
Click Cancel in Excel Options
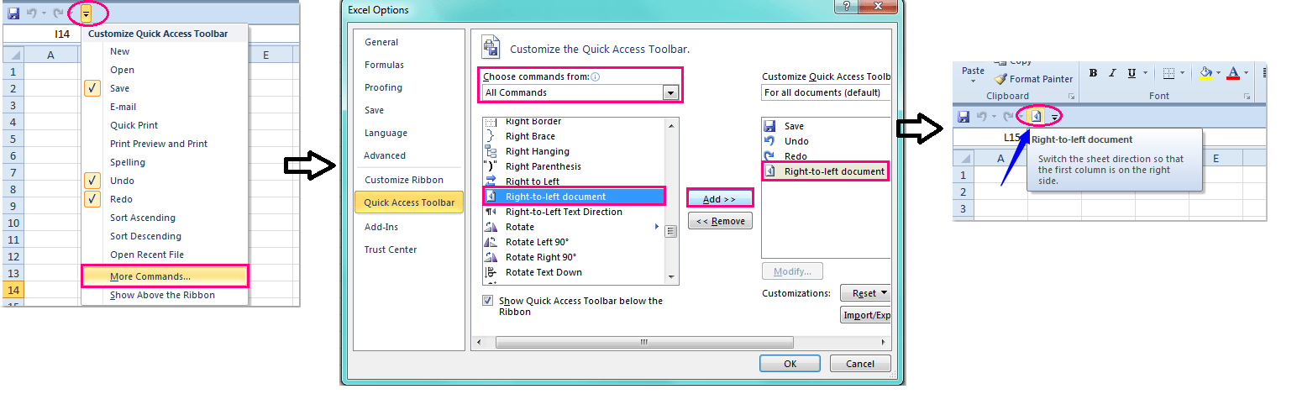click(x=860, y=364)
